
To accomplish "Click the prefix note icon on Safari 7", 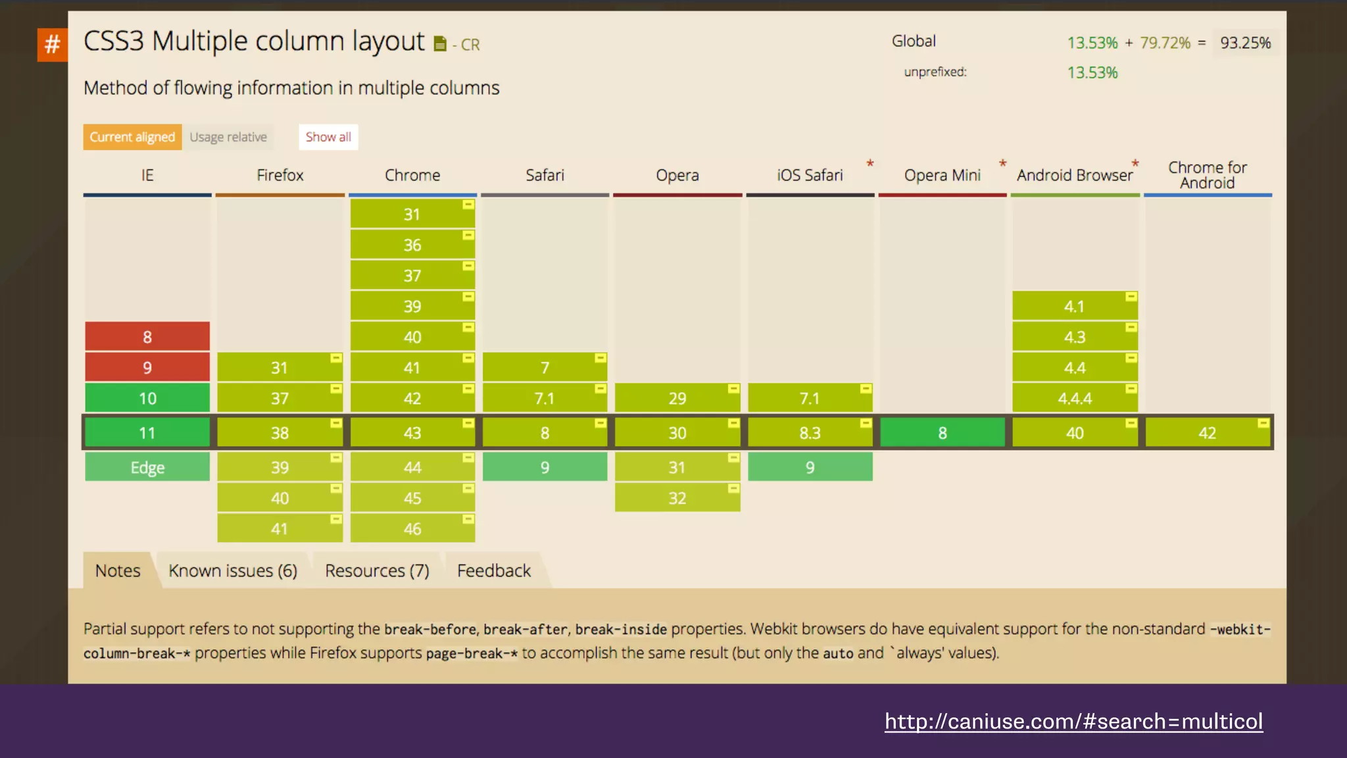I will point(600,358).
